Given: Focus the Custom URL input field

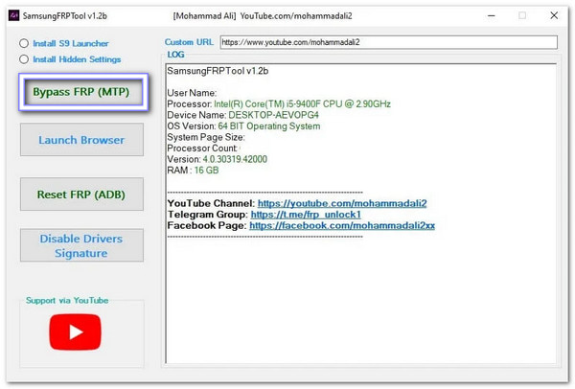Looking at the screenshot, I should click(x=389, y=42).
